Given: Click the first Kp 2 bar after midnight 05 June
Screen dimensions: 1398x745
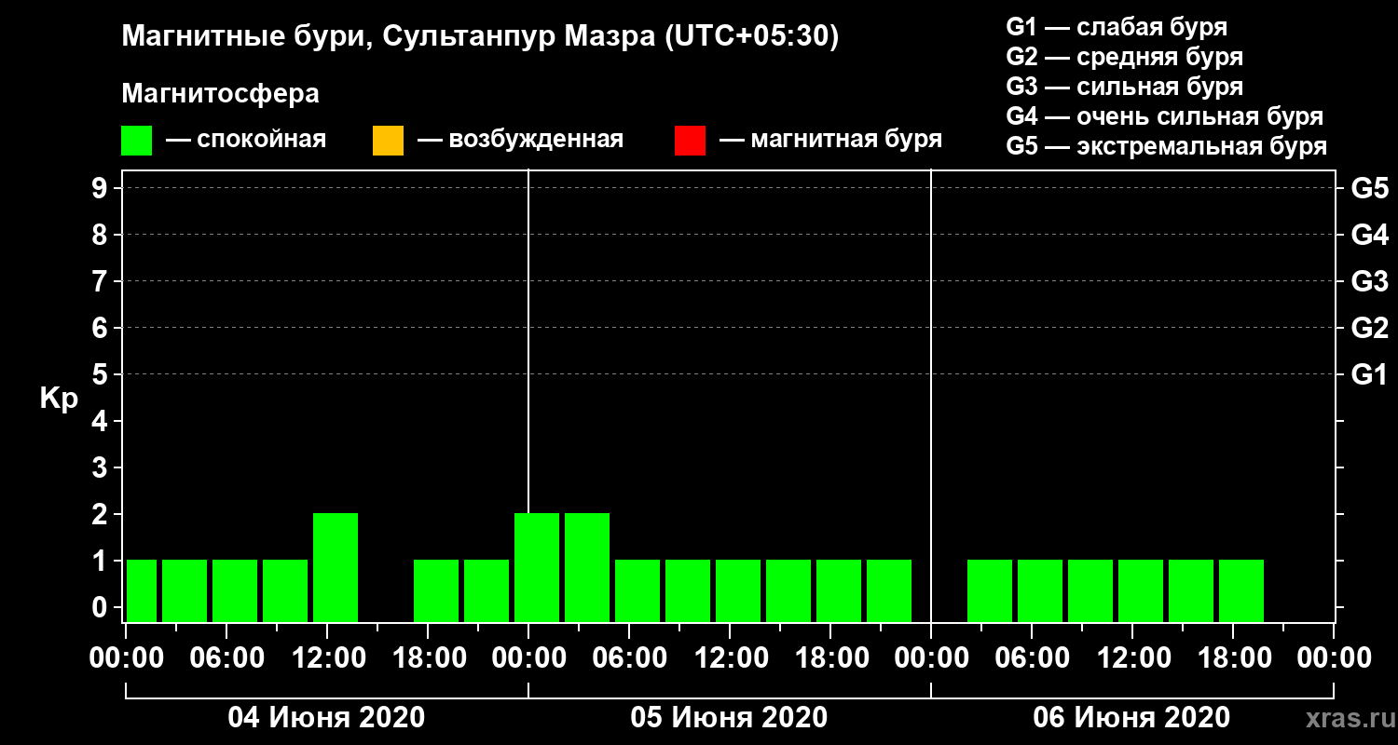Looking at the screenshot, I should click(x=537, y=567).
